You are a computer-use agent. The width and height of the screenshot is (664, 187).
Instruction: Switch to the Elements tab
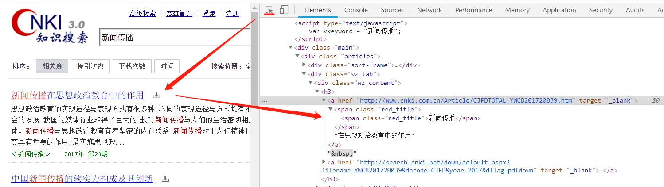tap(318, 10)
